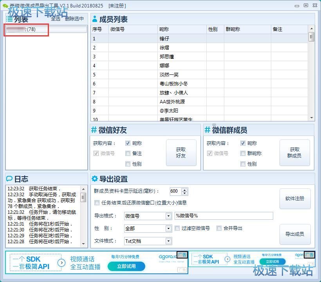
Task: Click the export template field showing %微信号%
Action: coord(224,216)
